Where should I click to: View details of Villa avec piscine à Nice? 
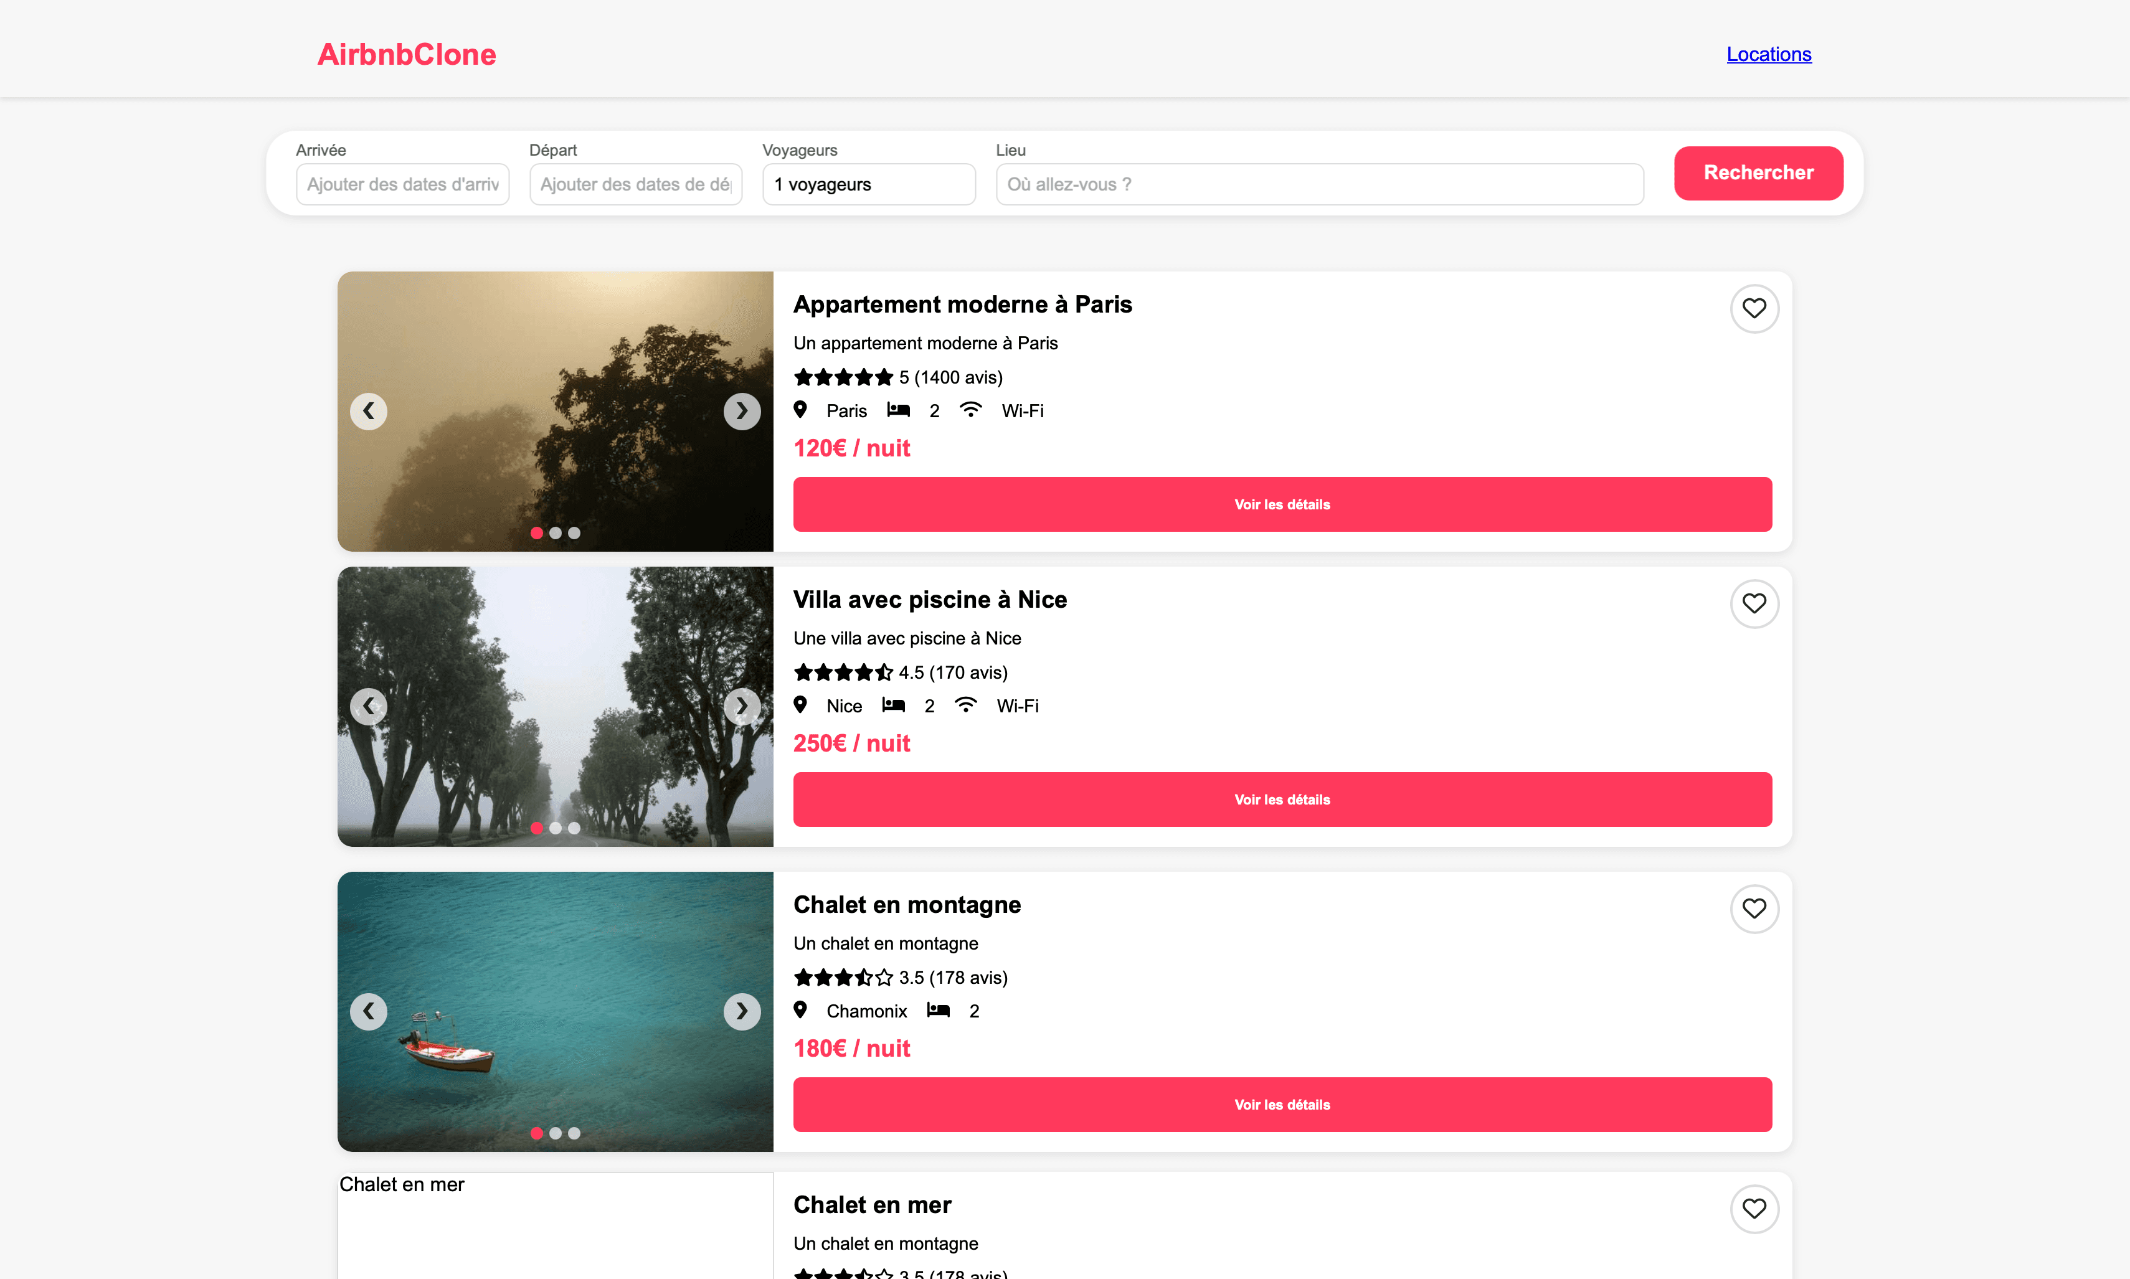[1282, 799]
